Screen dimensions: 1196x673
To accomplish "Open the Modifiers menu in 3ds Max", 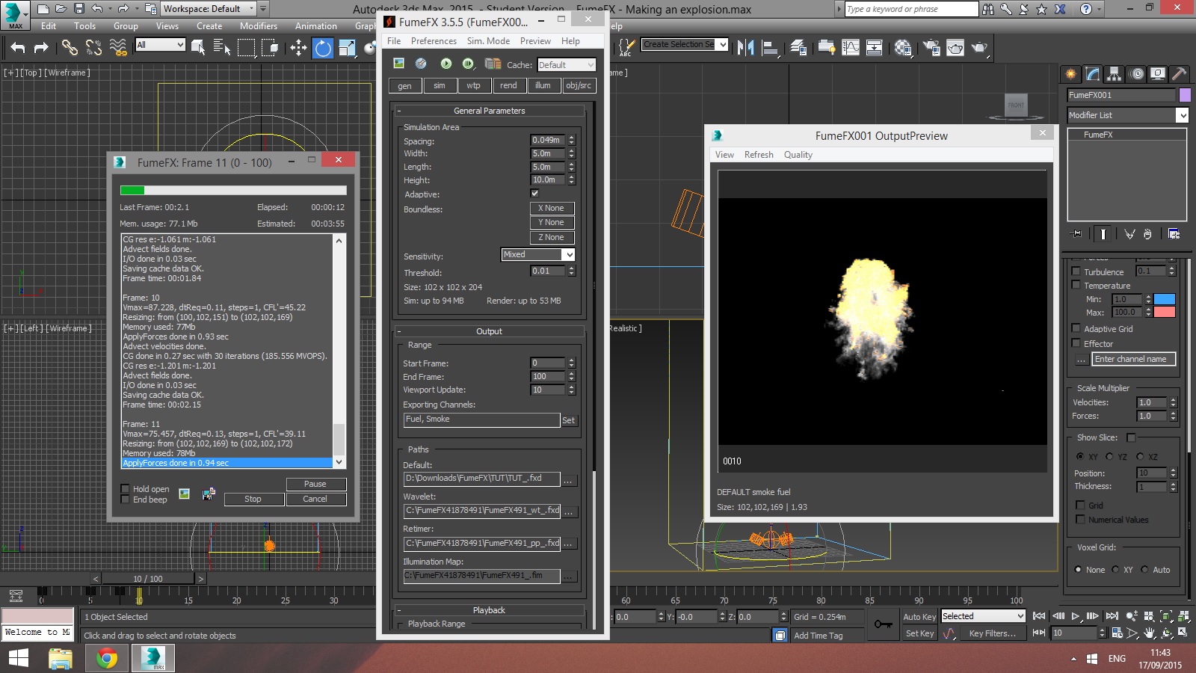I will 258,26.
